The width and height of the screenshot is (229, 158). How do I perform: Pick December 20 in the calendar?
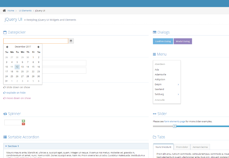point(22,72)
